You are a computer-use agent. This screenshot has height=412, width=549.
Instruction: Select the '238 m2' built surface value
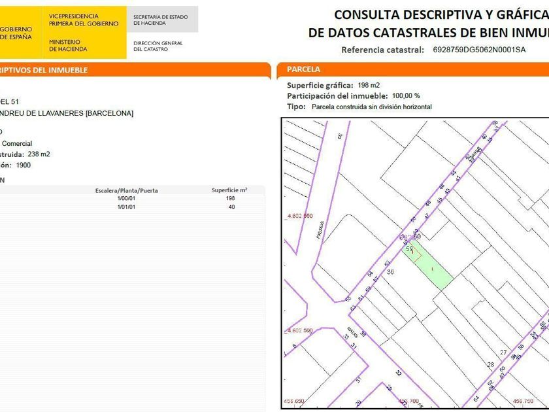coord(39,154)
